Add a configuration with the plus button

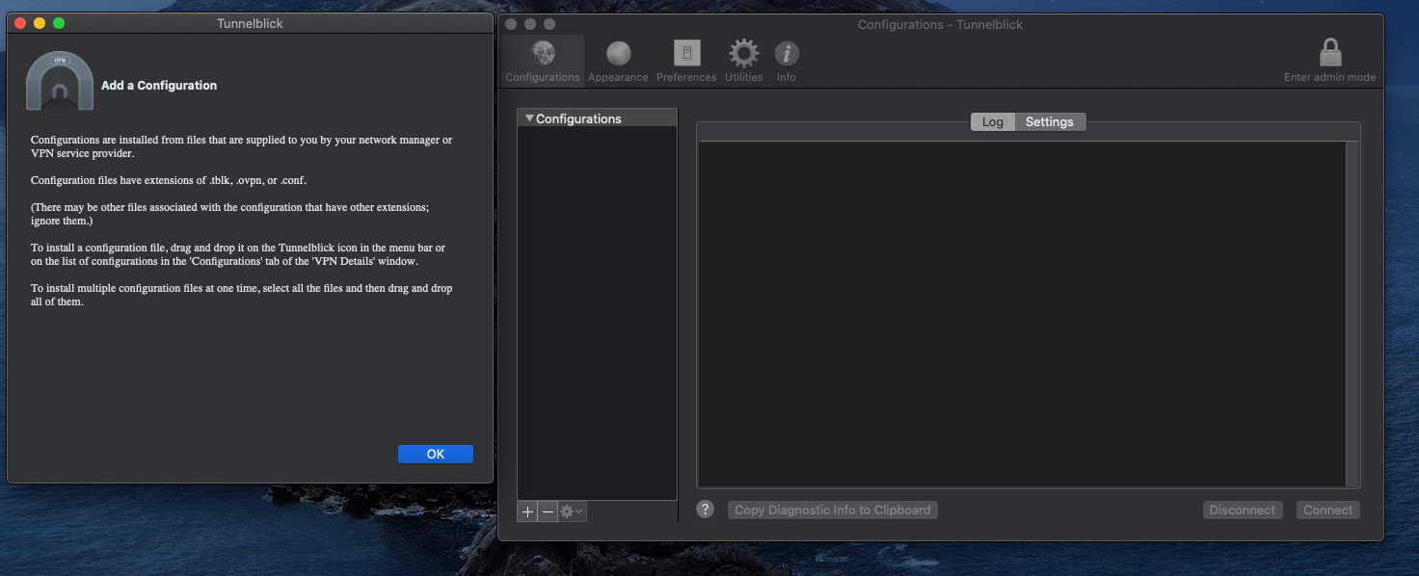pos(527,511)
